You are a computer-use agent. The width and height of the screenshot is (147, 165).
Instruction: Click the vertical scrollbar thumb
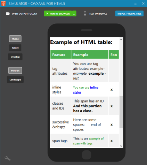pos(121,112)
